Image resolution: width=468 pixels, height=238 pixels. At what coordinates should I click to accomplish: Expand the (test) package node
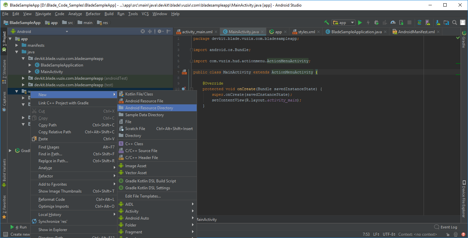pos(23,85)
